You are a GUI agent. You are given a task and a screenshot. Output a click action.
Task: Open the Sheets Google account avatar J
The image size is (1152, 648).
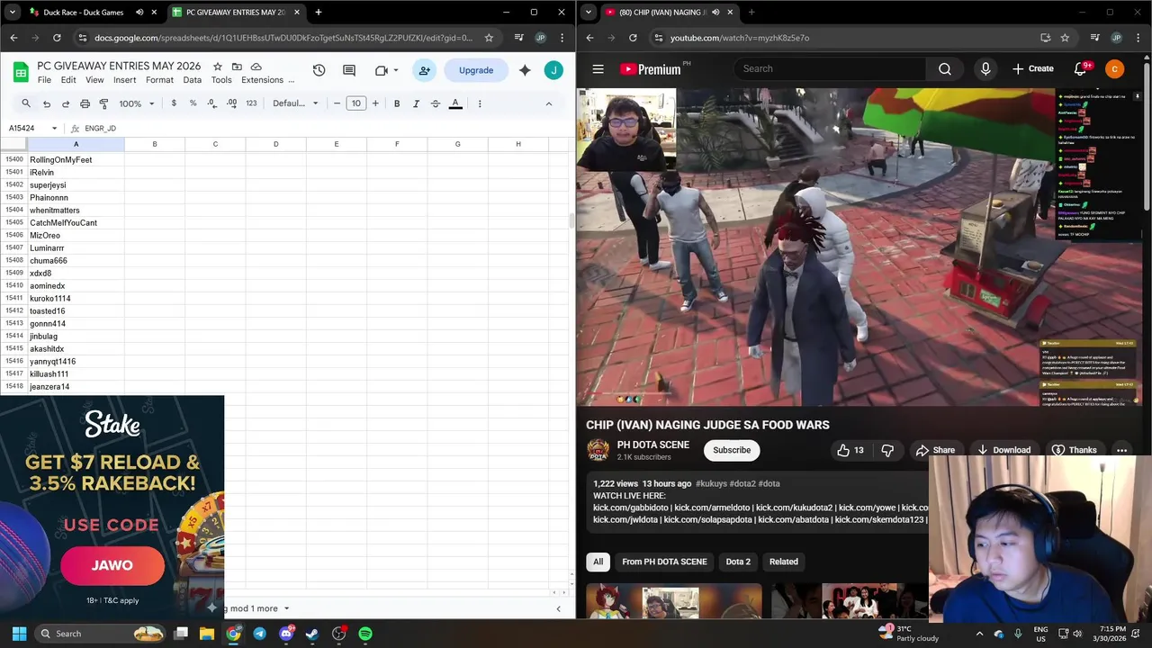[553, 70]
